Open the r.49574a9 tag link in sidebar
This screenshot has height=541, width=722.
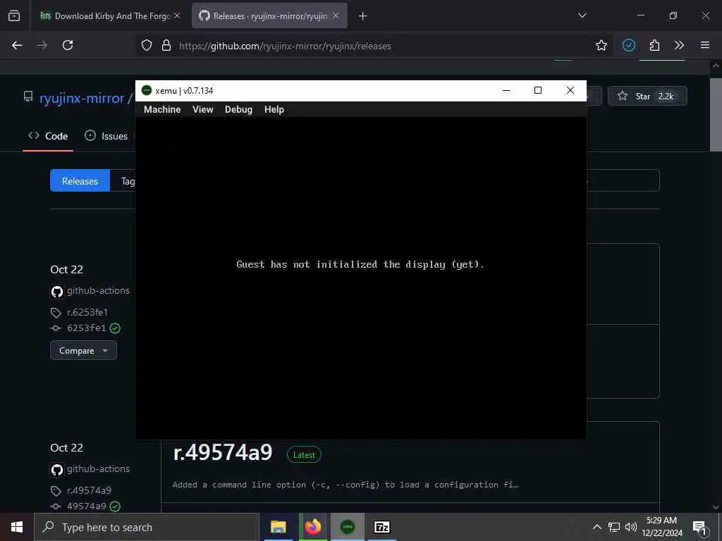89,490
